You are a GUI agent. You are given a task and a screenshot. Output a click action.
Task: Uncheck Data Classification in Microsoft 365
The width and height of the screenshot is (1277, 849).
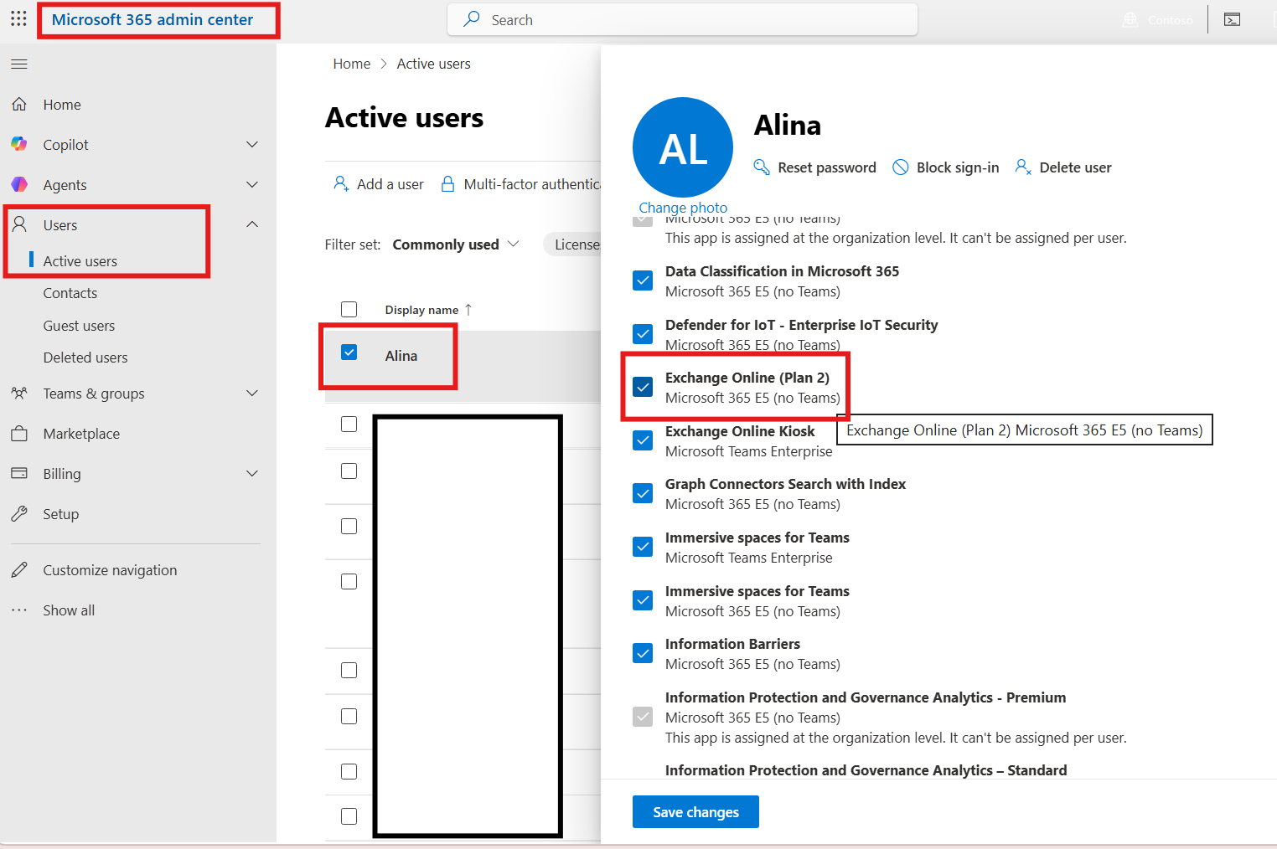[x=643, y=280]
